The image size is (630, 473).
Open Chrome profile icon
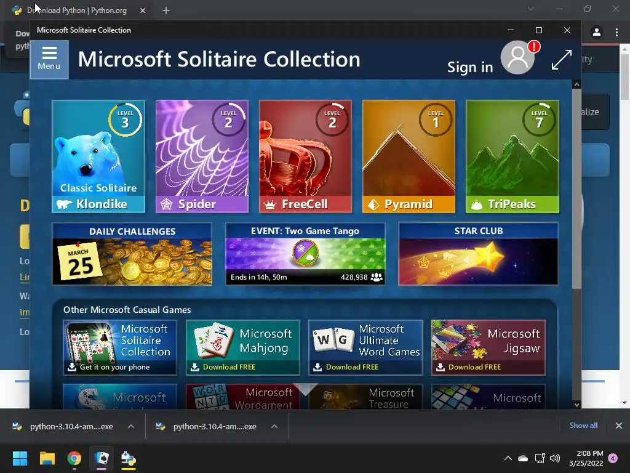pos(597,32)
